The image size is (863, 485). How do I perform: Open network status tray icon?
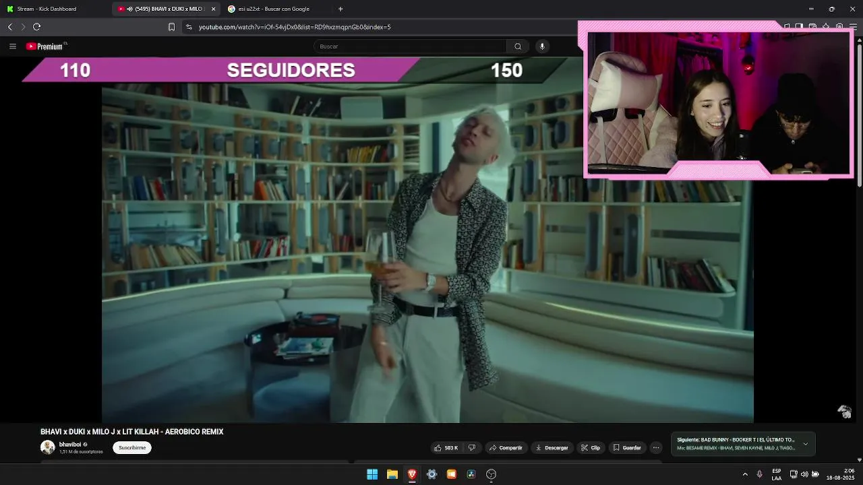794,474
